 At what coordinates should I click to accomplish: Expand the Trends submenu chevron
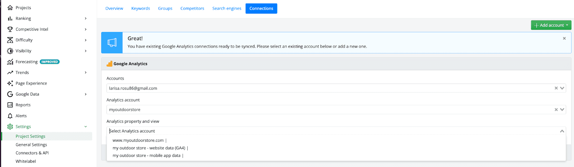pyautogui.click(x=86, y=72)
